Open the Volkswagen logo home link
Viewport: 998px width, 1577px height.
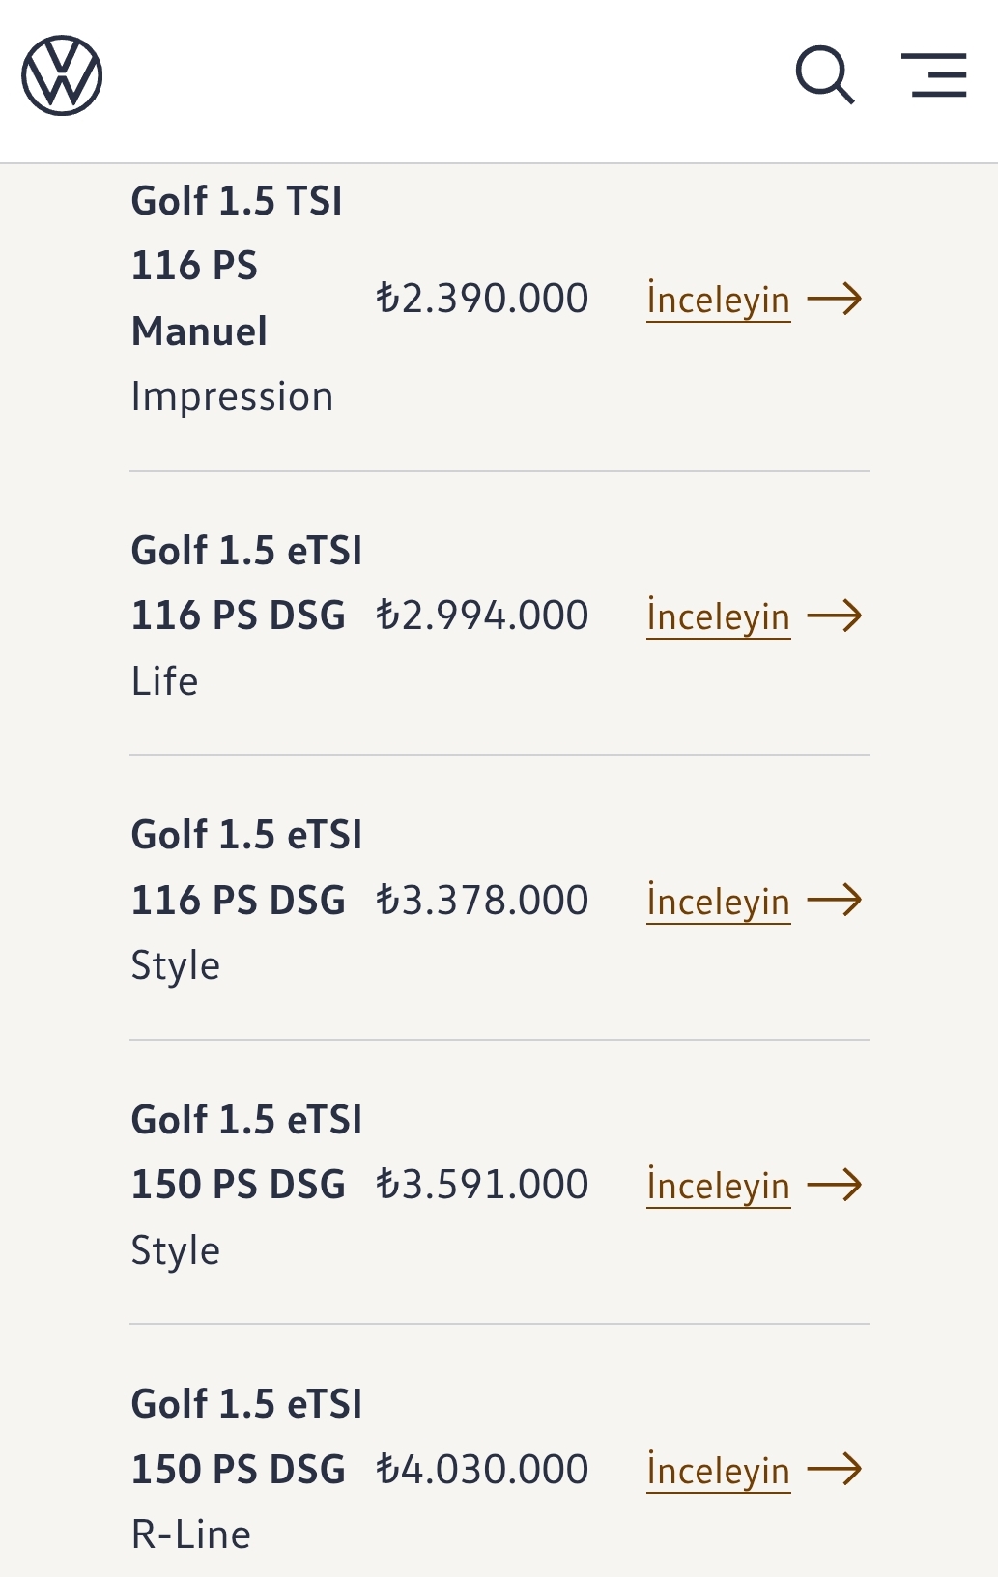tap(62, 75)
